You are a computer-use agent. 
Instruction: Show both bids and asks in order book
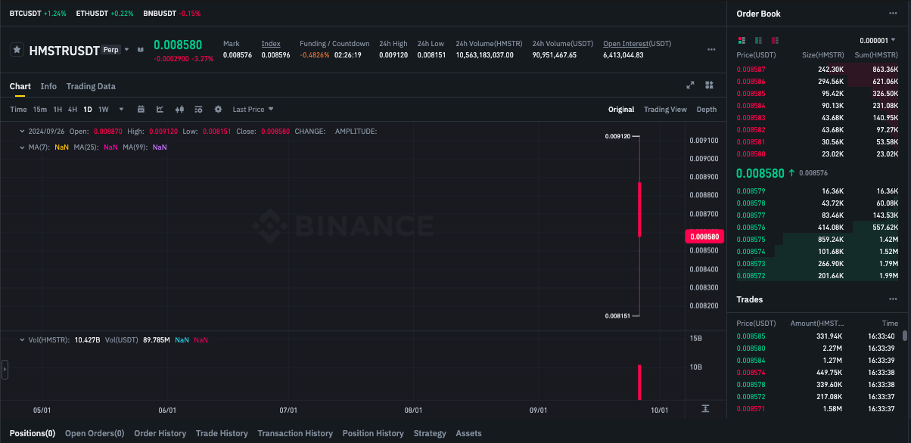pyautogui.click(x=741, y=40)
